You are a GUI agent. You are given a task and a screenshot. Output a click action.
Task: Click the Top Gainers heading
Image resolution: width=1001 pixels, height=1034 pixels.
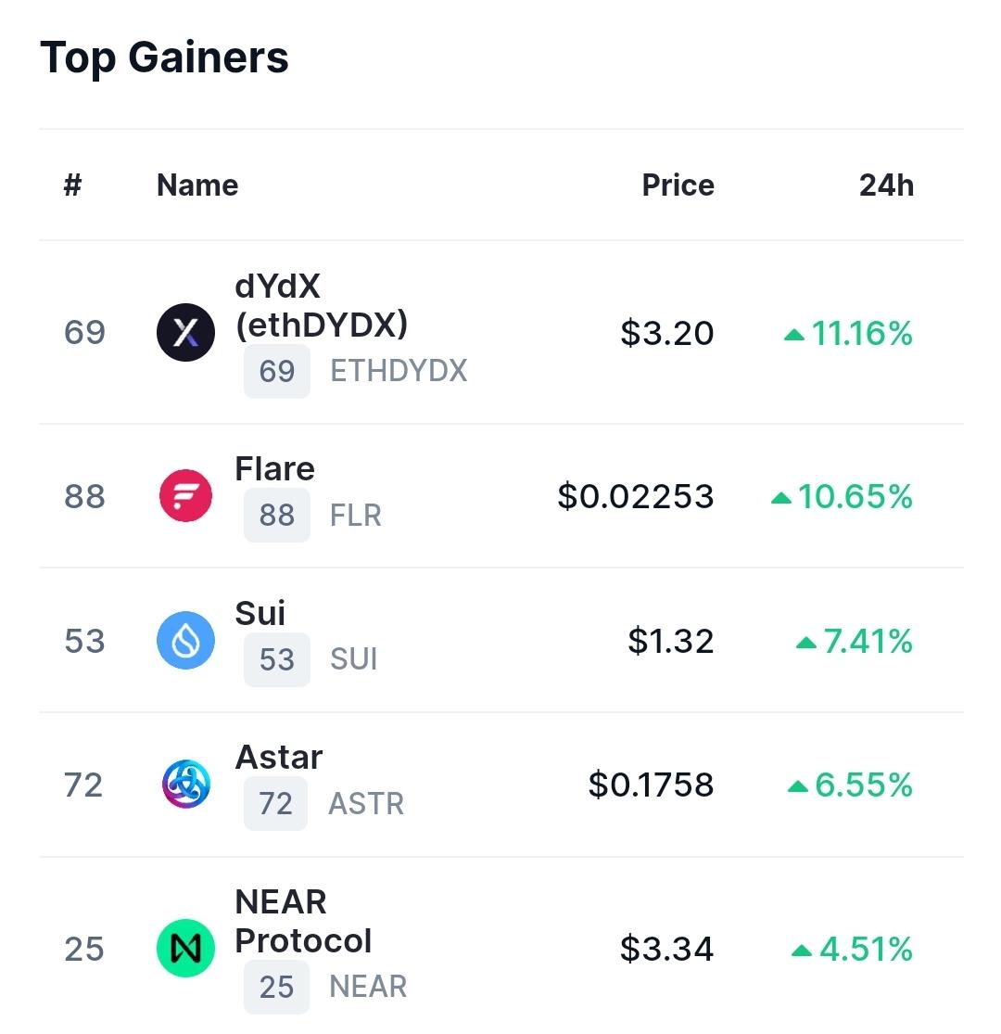164,58
